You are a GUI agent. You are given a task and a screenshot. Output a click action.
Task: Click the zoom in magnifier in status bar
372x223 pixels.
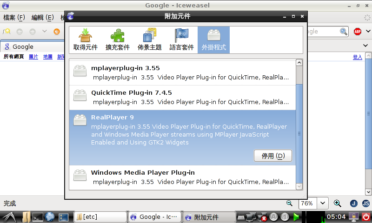coord(337,203)
